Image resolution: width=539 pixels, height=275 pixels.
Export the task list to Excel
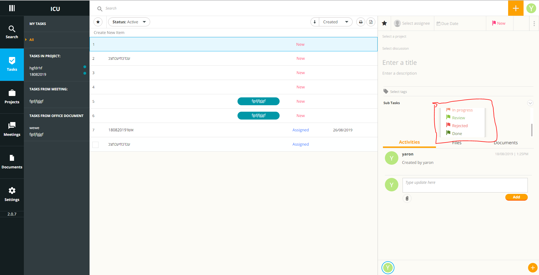pos(371,22)
